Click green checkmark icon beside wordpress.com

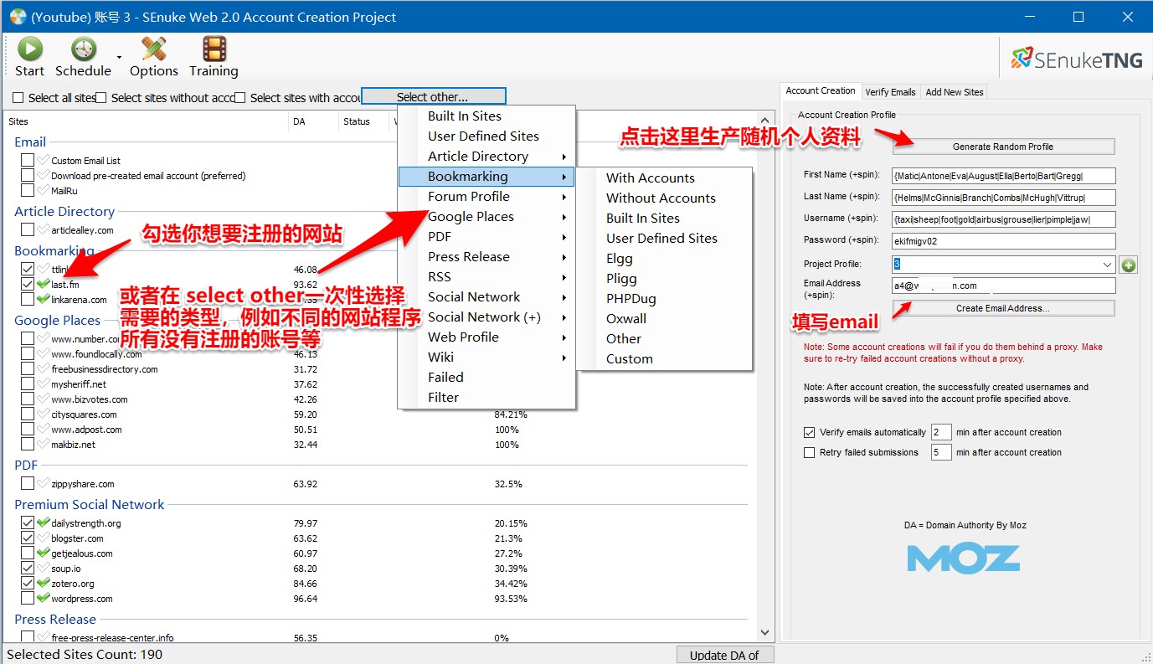(44, 599)
